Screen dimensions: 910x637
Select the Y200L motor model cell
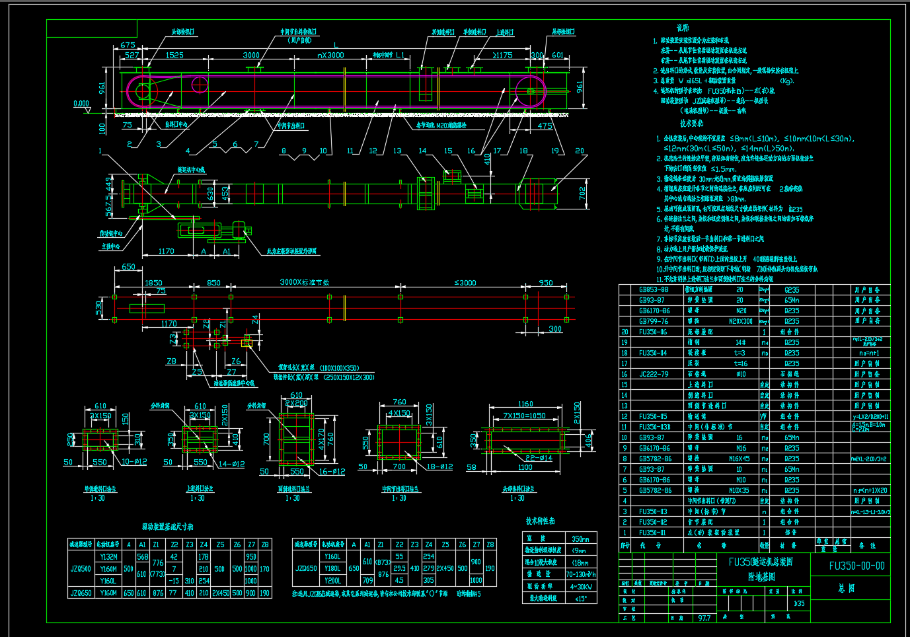click(x=332, y=580)
